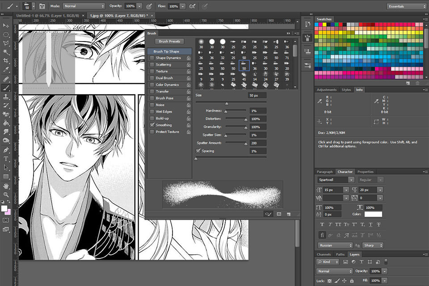
Task: Open the Spartwell font family dropdown
Action: tap(336, 180)
